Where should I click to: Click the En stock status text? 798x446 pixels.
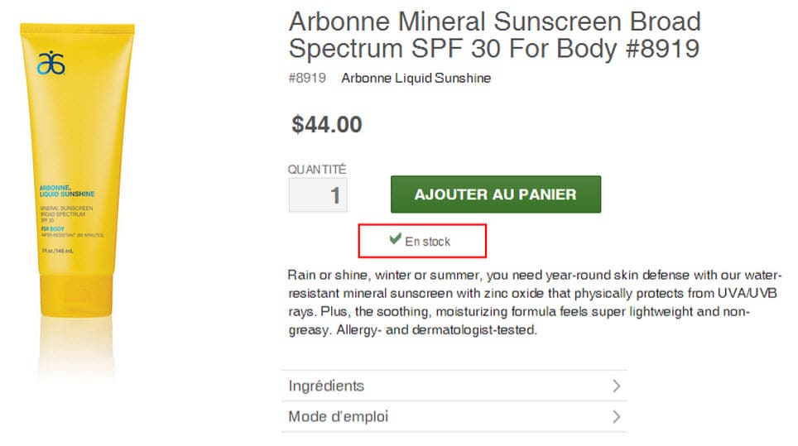coord(427,242)
